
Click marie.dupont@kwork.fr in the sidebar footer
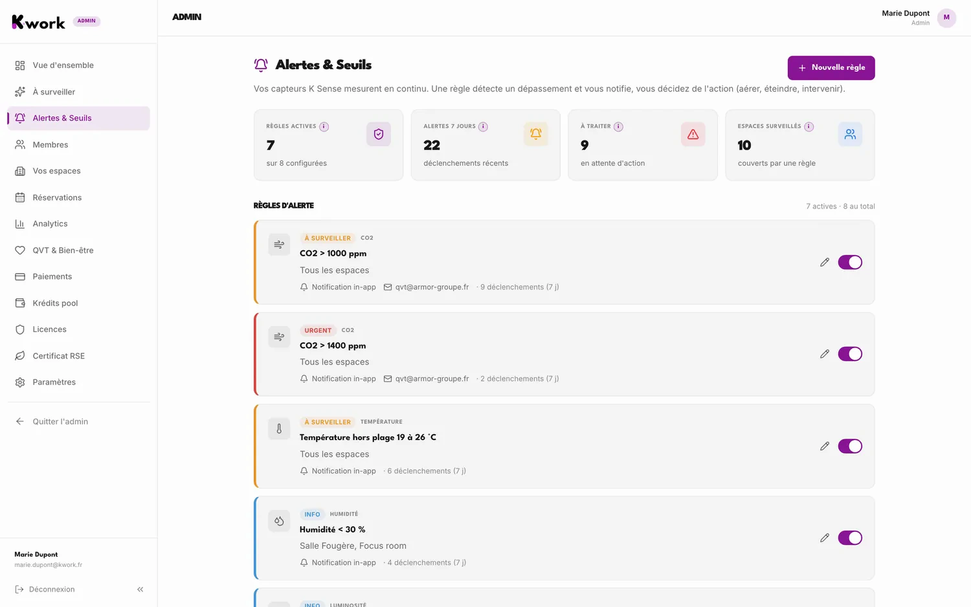pyautogui.click(x=49, y=565)
